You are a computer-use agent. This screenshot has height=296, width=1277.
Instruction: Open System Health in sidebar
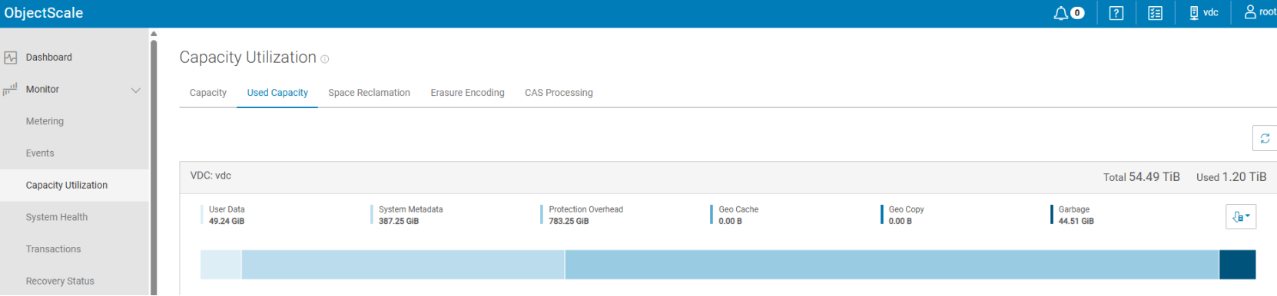pos(57,217)
